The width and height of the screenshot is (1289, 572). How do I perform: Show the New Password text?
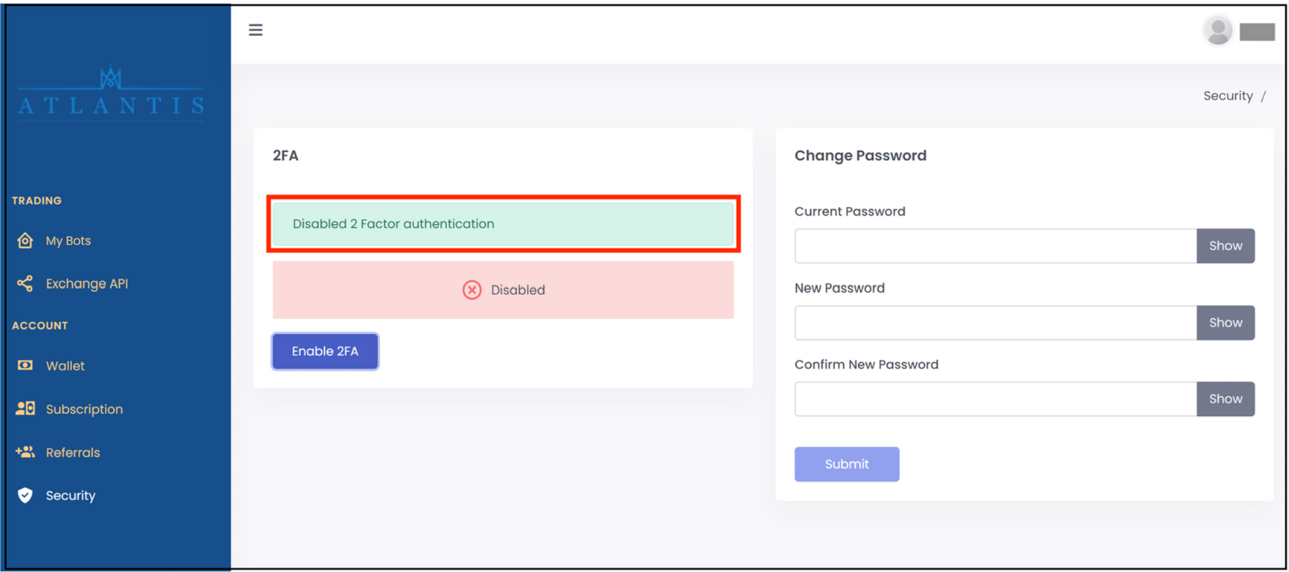tap(1225, 323)
